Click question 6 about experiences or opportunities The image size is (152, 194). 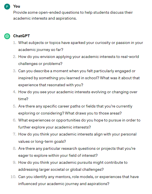(x=79, y=124)
